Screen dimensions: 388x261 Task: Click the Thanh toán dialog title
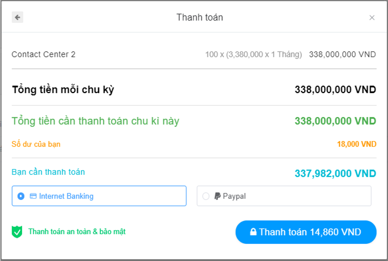click(199, 17)
